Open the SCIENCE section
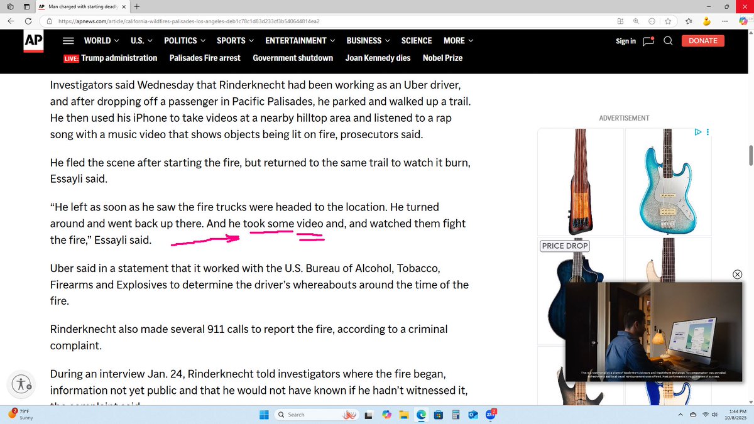The width and height of the screenshot is (754, 424). 417,40
